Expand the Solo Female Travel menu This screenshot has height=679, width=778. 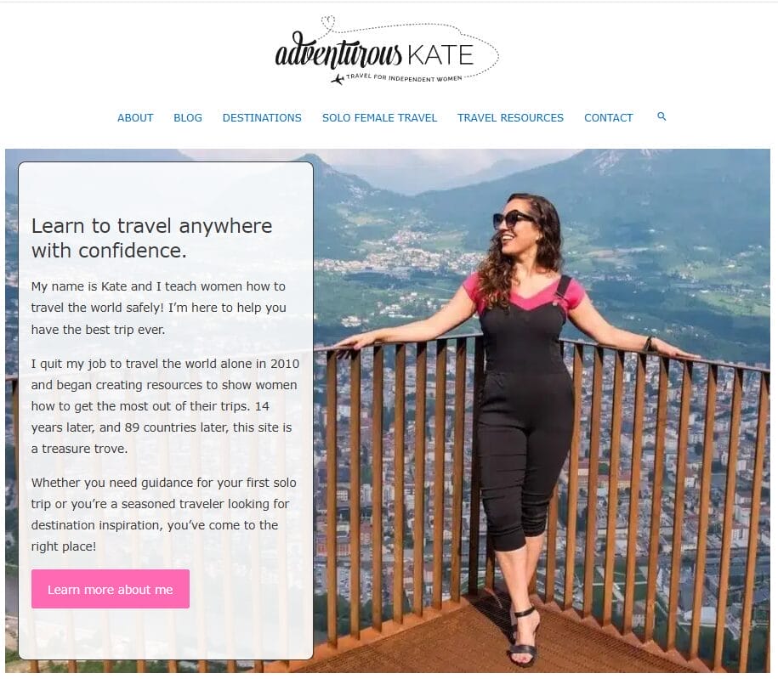tap(379, 118)
